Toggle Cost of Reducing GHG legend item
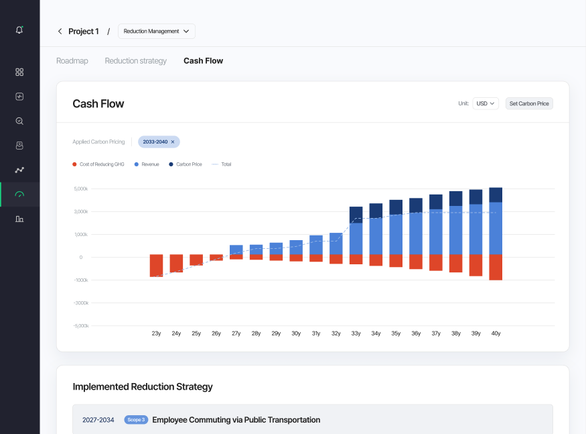 click(x=98, y=164)
